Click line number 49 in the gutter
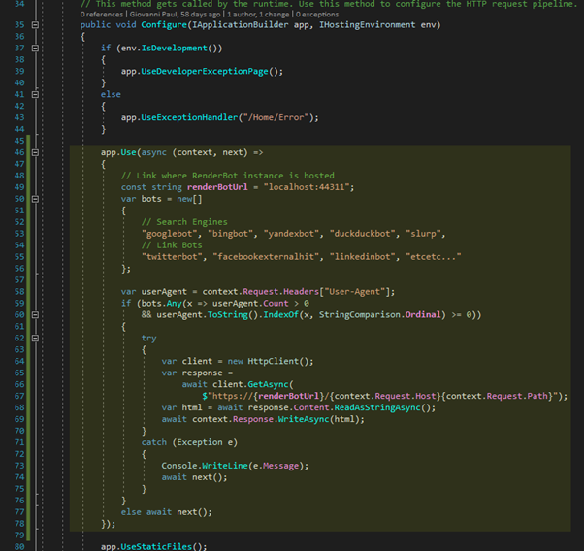Image resolution: width=584 pixels, height=551 pixels. (x=19, y=187)
